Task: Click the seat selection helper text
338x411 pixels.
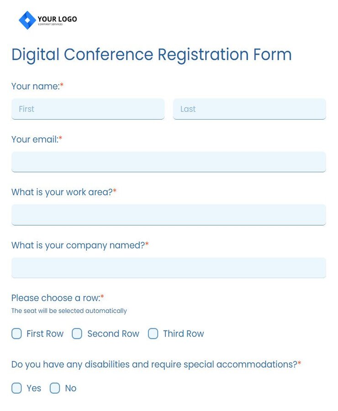Action: [69, 311]
